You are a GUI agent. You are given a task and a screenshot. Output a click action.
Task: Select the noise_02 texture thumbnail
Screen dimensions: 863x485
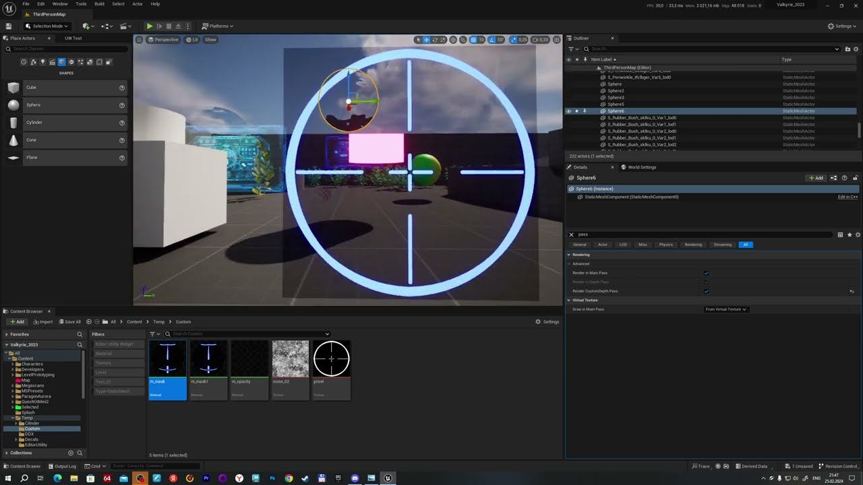click(x=290, y=359)
